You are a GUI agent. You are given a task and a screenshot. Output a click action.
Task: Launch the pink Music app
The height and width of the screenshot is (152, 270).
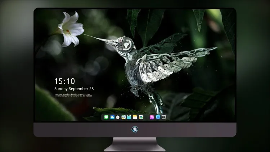[152, 117]
